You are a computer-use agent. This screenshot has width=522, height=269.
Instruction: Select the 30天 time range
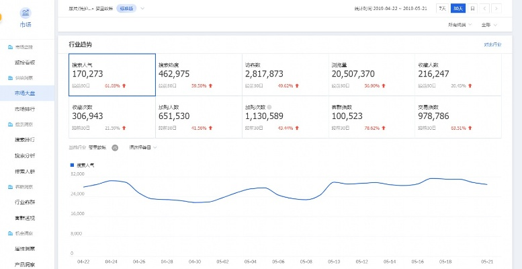pos(458,9)
